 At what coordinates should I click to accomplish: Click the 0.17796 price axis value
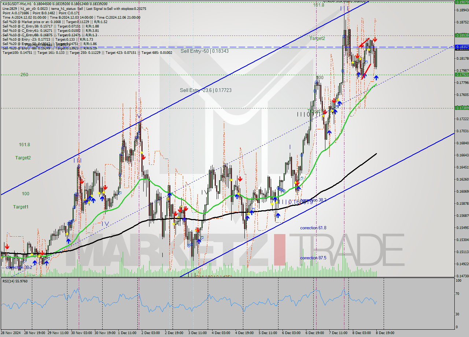[462, 82]
